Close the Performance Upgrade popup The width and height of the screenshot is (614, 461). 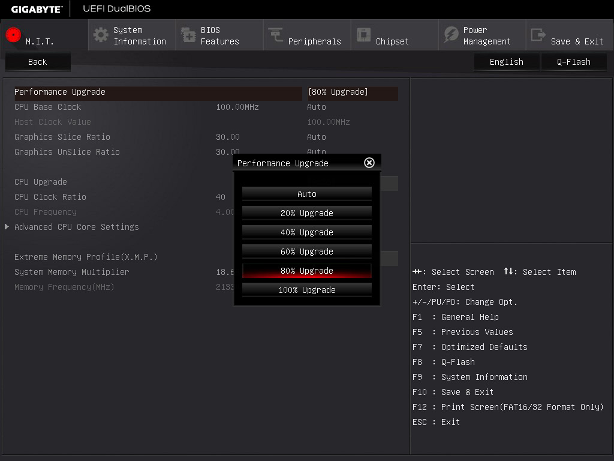click(x=369, y=163)
